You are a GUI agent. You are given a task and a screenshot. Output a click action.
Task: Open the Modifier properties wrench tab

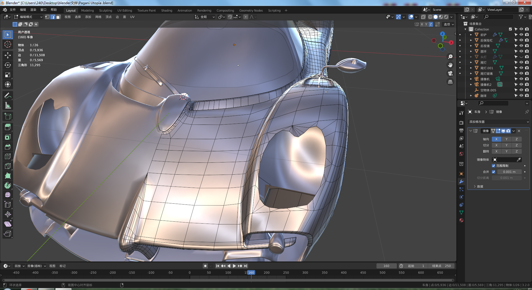461,182
